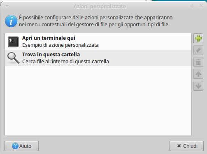This screenshot has height=154, width=207.
Task: Select 'Trova in questa cartella' entry
Action: 98,58
